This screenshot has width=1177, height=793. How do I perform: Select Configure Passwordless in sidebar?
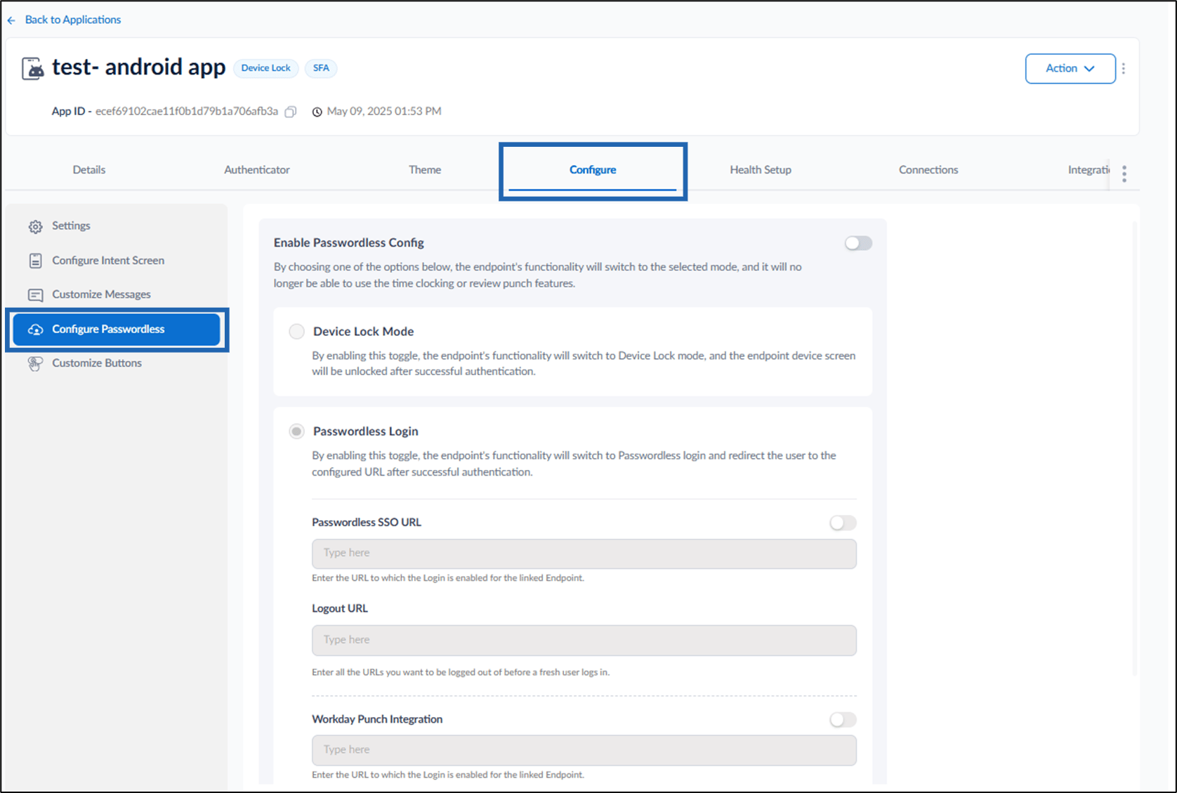[x=117, y=329]
